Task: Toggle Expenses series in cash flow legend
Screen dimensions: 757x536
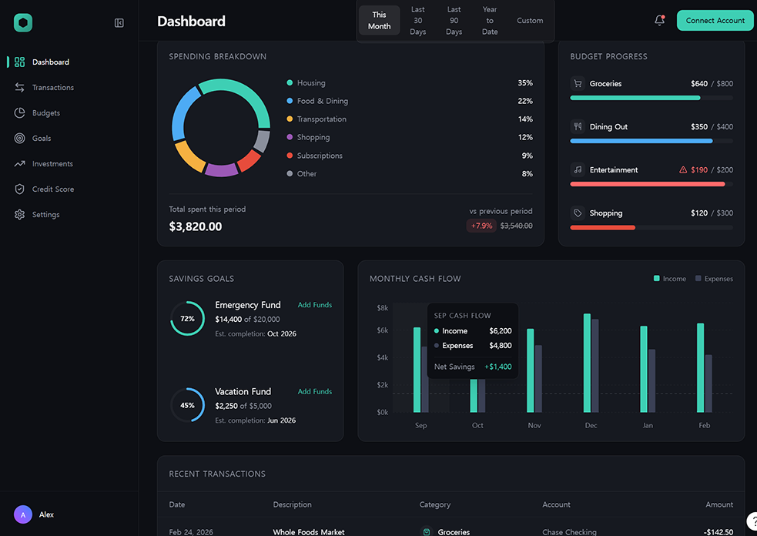Action: coord(714,279)
